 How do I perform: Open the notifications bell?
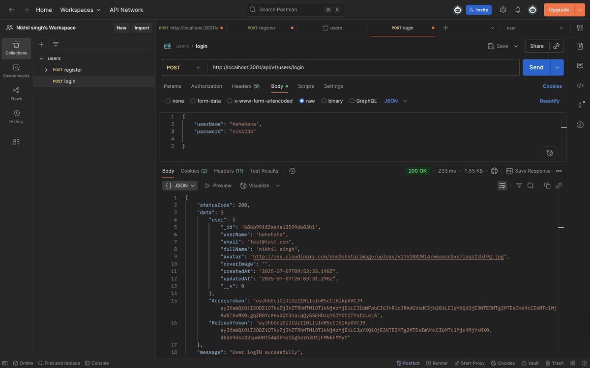tap(518, 10)
